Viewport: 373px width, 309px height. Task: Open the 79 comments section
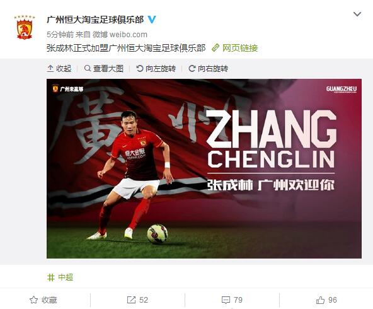coord(232,300)
